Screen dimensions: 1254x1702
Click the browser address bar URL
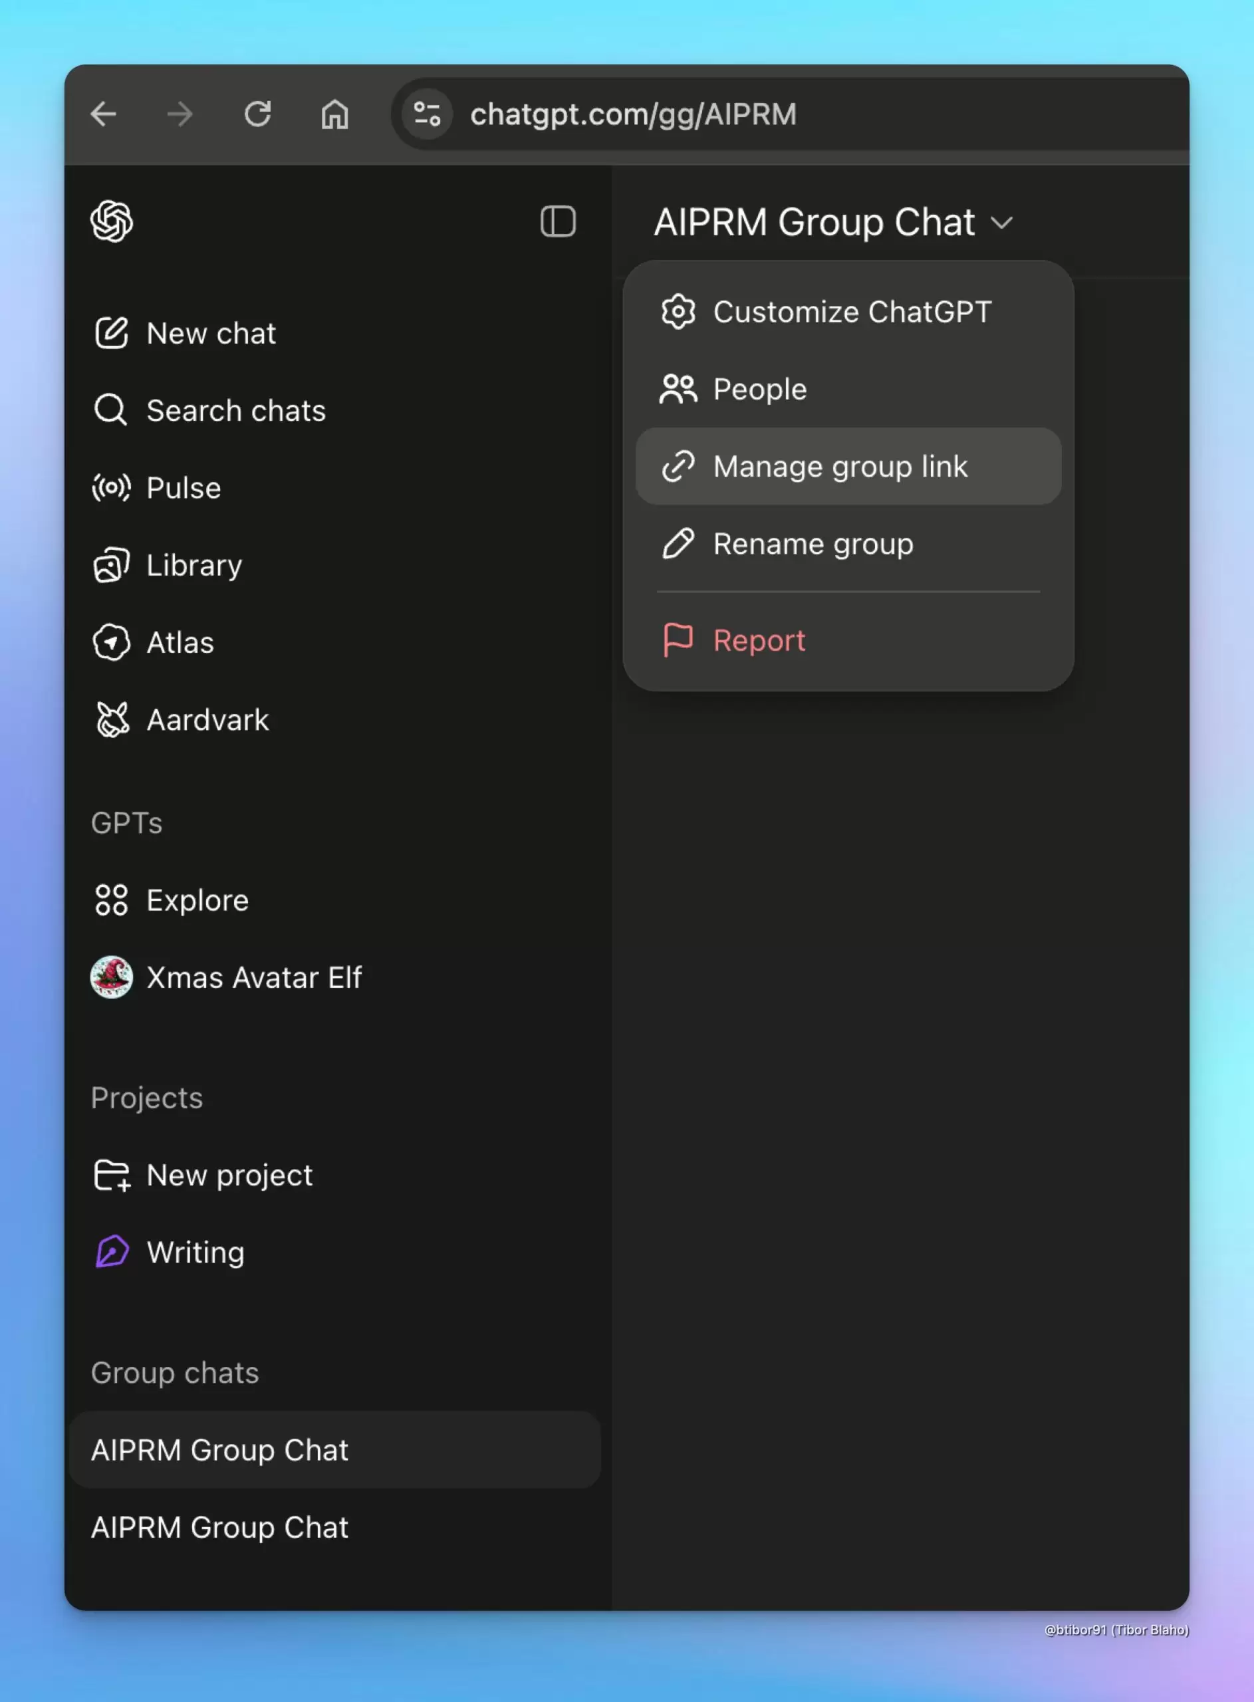633,114
